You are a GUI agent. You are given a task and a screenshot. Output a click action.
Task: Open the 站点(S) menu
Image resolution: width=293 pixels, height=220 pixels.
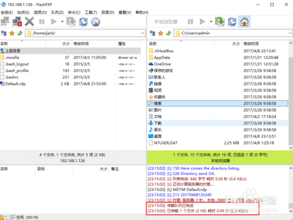click(23, 12)
